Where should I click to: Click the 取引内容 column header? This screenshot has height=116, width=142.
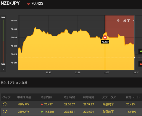(46, 97)
